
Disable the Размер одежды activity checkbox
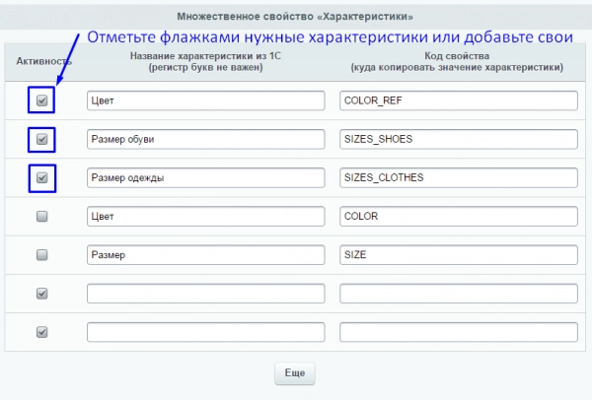point(41,177)
